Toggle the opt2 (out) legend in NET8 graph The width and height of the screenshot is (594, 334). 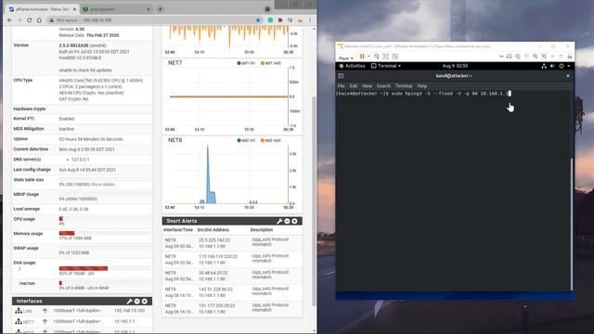[x=271, y=140]
